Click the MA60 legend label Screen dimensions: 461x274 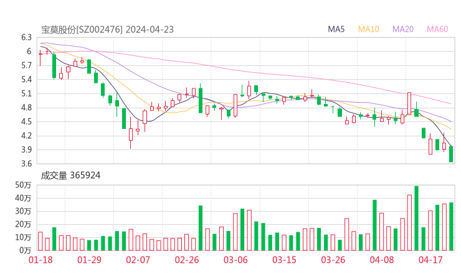[x=437, y=29]
